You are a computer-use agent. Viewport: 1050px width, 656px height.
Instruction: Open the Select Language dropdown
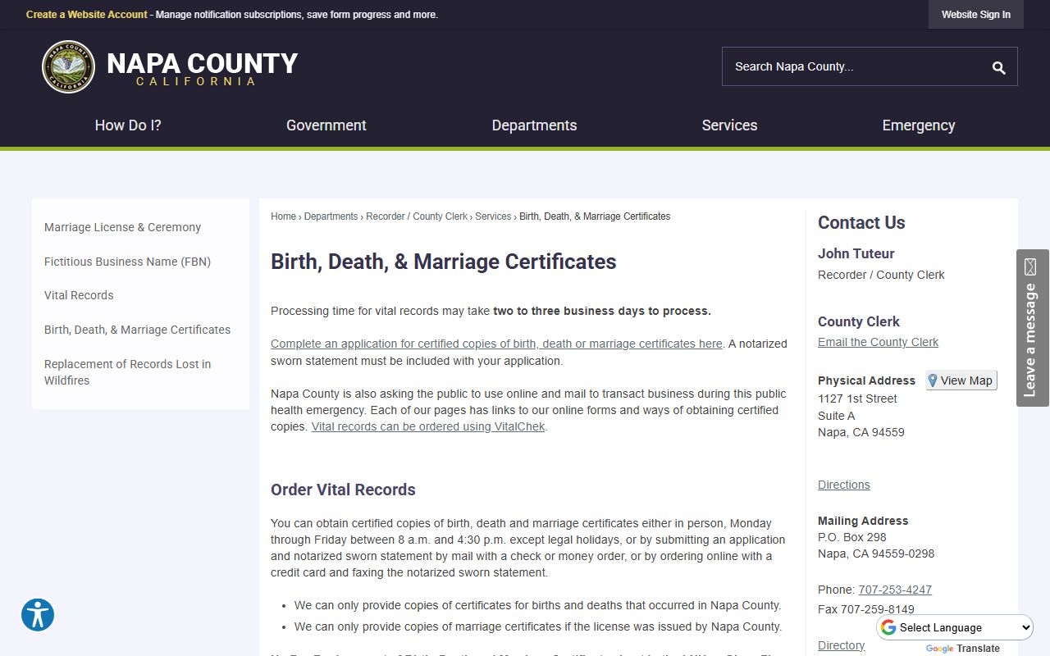pos(956,627)
